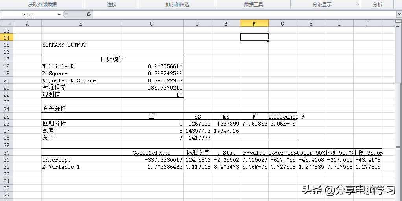Screen dimensions: 402x201
Task: Click inside the formula bar input
Action: (244, 14)
